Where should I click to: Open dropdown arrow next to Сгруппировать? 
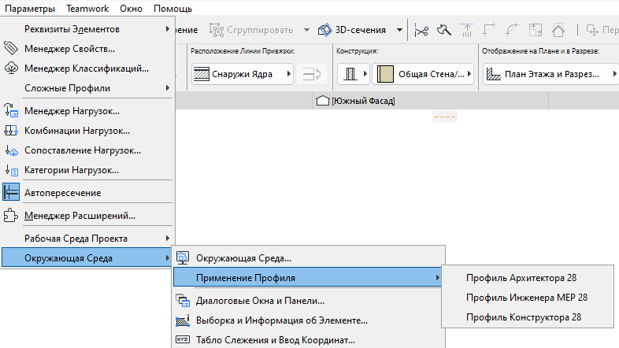[306, 30]
